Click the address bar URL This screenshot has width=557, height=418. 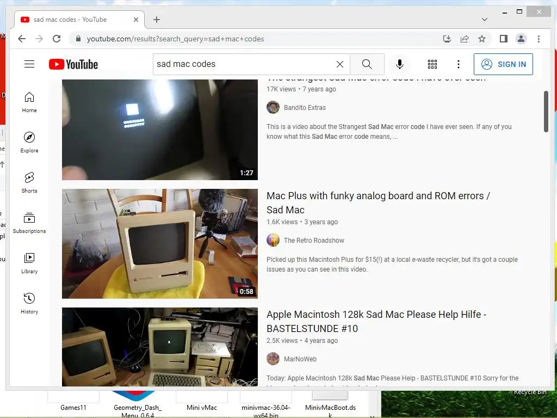(175, 39)
